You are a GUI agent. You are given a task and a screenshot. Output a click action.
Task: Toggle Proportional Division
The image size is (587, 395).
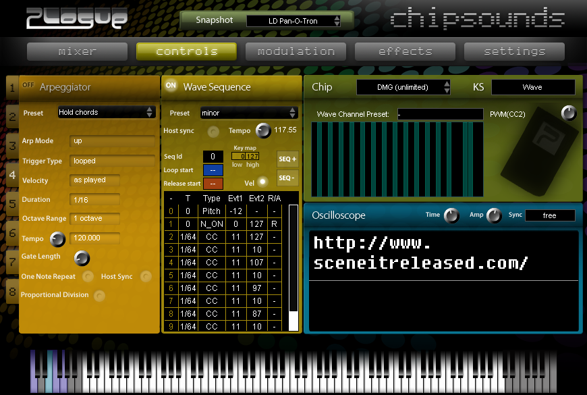tap(99, 296)
